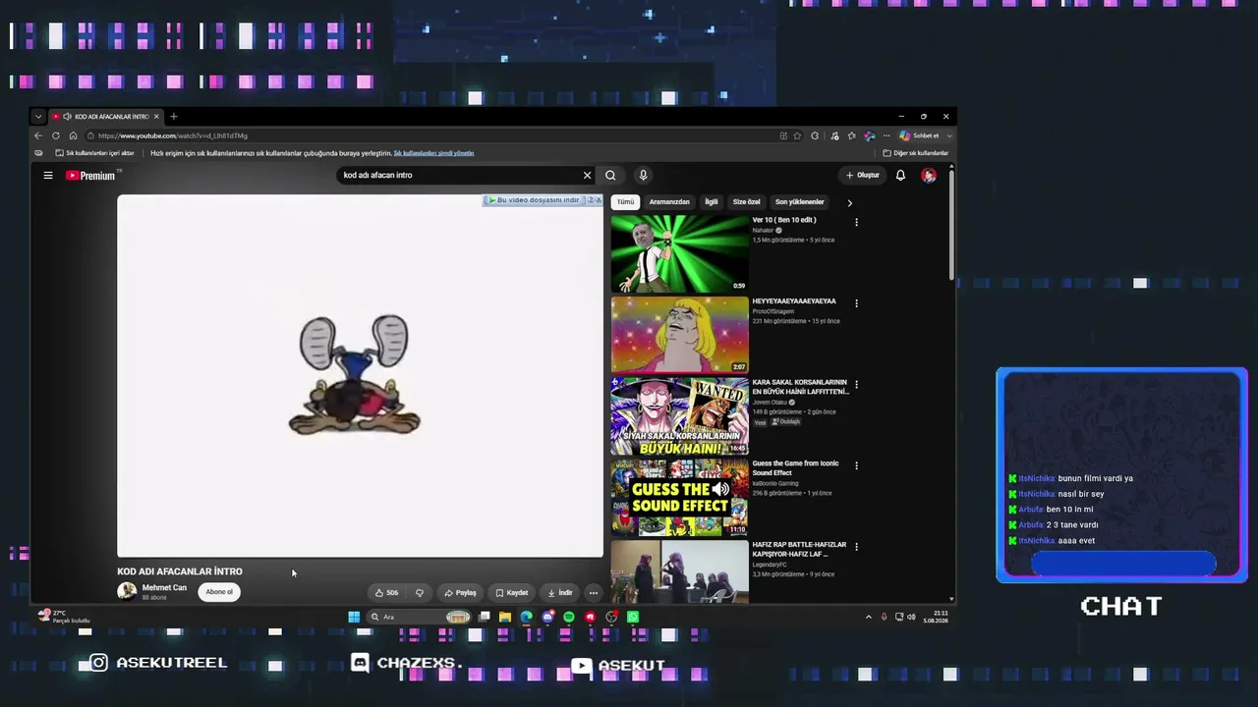Open Task View on the taskbar
The width and height of the screenshot is (1258, 707).
click(x=485, y=617)
